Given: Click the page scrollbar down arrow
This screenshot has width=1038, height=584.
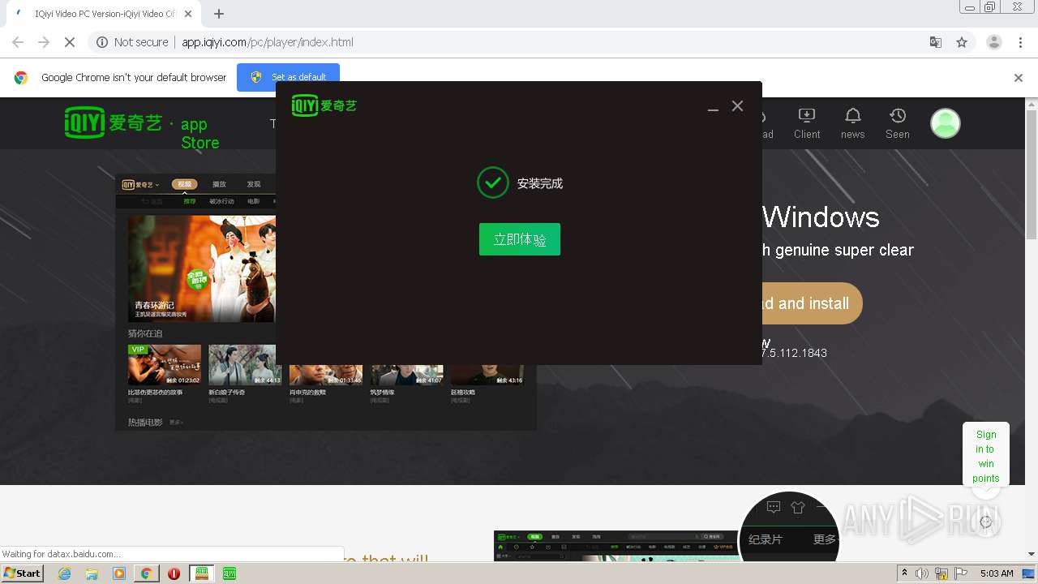Looking at the screenshot, I should (x=1031, y=554).
